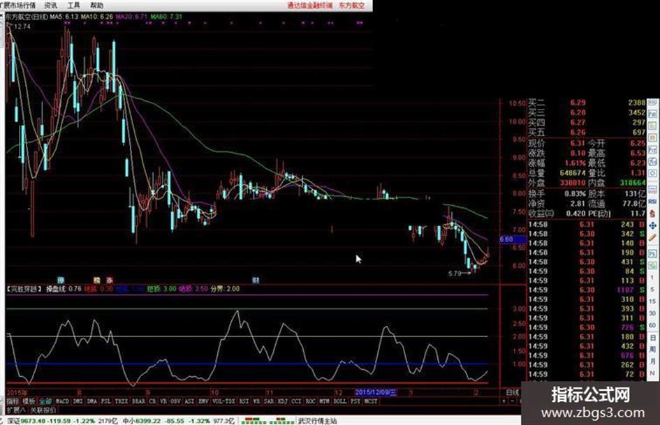Click the 6.60 price marker on axis

coord(512,239)
